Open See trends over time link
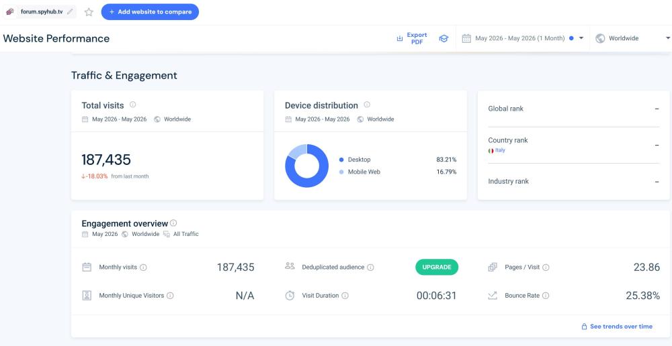Screen dimensions: 672x346 click(617, 327)
